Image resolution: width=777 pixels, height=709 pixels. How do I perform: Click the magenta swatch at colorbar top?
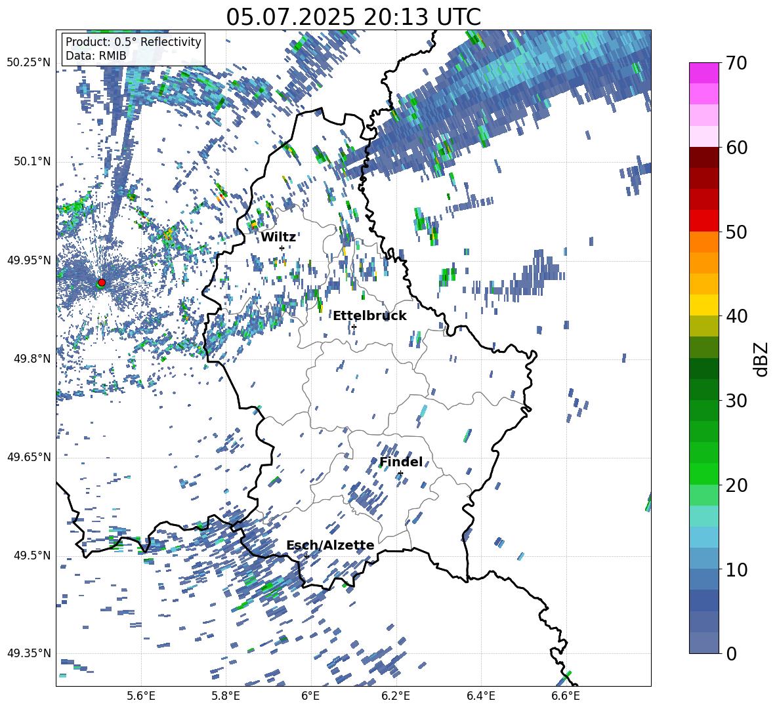click(x=703, y=73)
